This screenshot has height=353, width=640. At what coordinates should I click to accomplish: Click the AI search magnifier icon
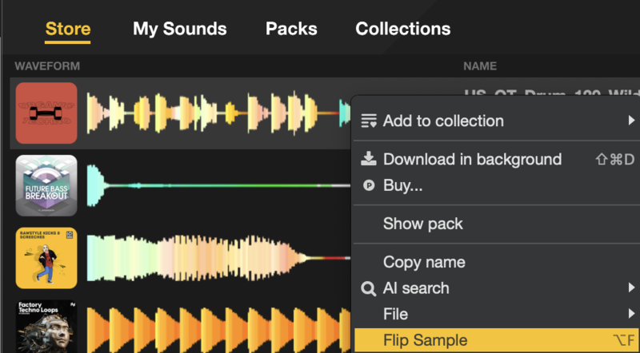tap(369, 288)
